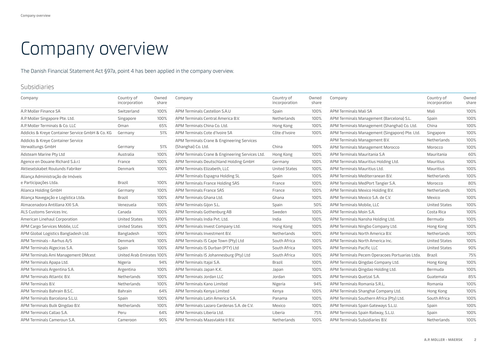Click the 'Guatemala' country cell
The height and width of the screenshot is (351, 497).
(x=437, y=277)
